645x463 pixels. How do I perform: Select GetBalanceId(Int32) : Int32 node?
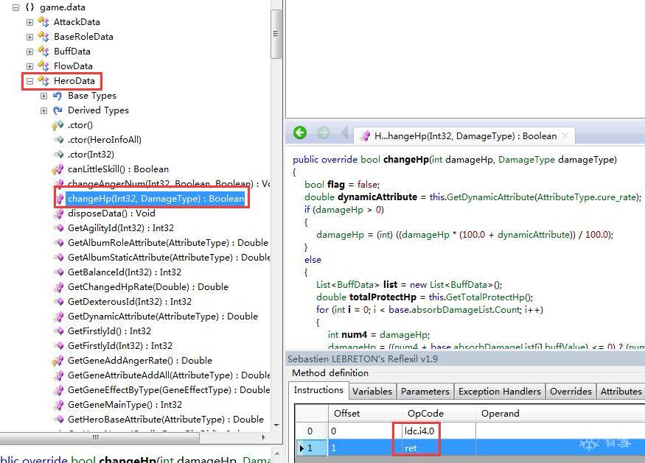(125, 272)
